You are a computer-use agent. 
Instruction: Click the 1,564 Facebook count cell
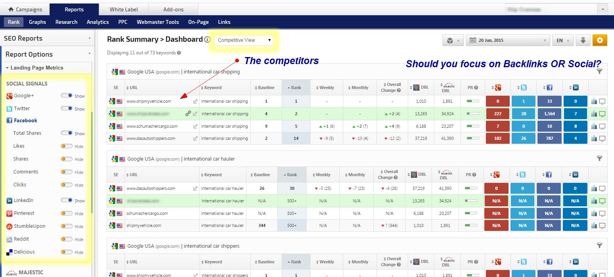tap(550, 114)
